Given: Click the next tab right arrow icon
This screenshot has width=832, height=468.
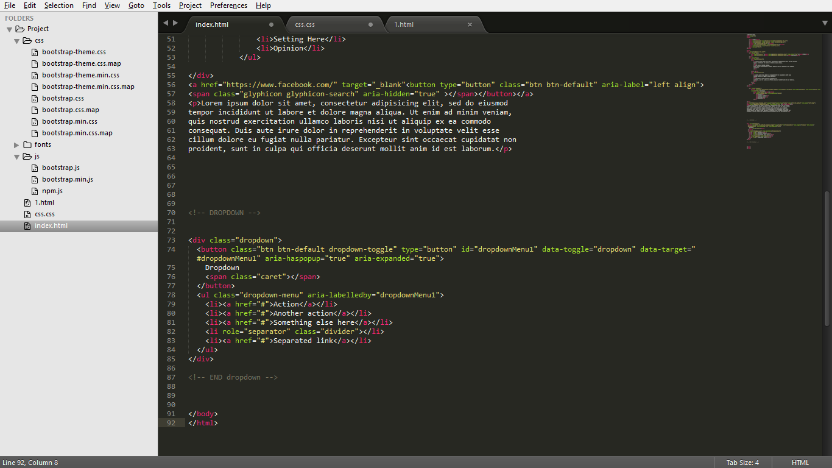Looking at the screenshot, I should [x=176, y=23].
